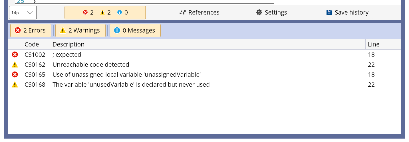Viewport: 409px width, 142px height.
Task: Click the error icon beside CS1002 row
Action: click(15, 55)
